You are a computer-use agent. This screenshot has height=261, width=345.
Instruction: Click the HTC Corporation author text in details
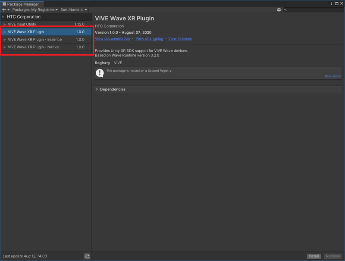(109, 26)
